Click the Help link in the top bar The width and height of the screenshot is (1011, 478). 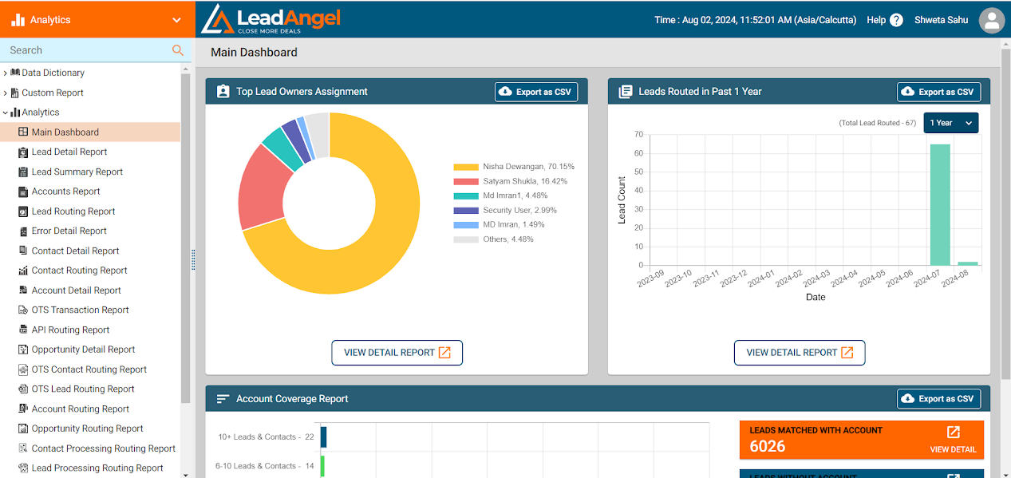(876, 20)
